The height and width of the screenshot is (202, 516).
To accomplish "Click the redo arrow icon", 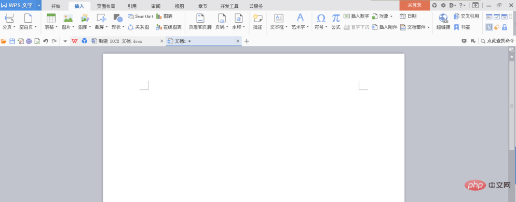I will (x=54, y=41).
